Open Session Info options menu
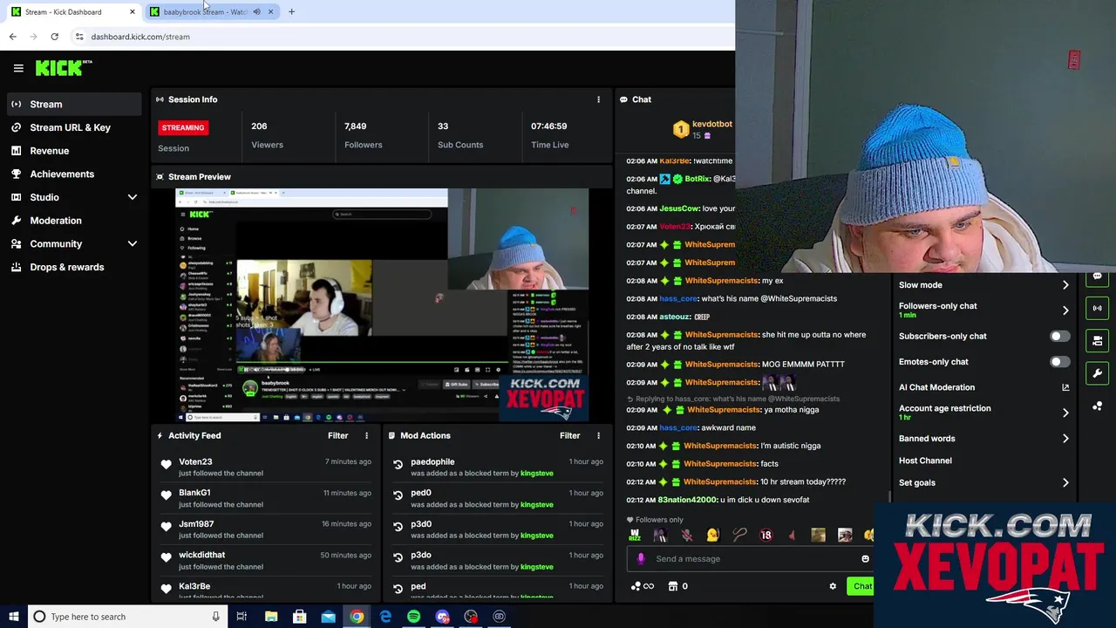The image size is (1116, 628). pyautogui.click(x=598, y=99)
